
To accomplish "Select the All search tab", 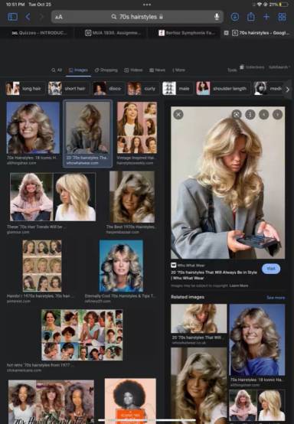I will point(57,70).
